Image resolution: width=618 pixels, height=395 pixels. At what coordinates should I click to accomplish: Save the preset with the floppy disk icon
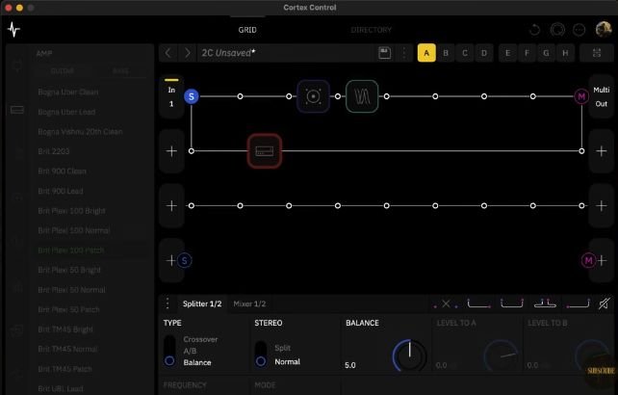tap(384, 53)
